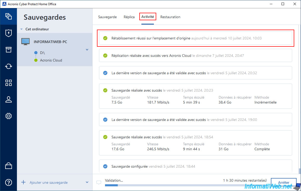Open the Backup section icon in sidebar
301x191 pixels.
(8, 16)
